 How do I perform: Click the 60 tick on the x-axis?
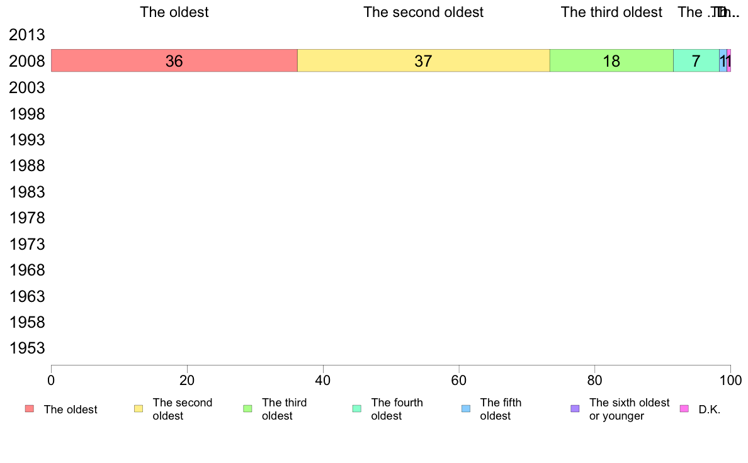tap(459, 381)
